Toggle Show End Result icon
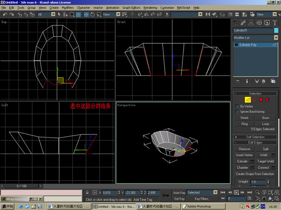 click(247, 81)
